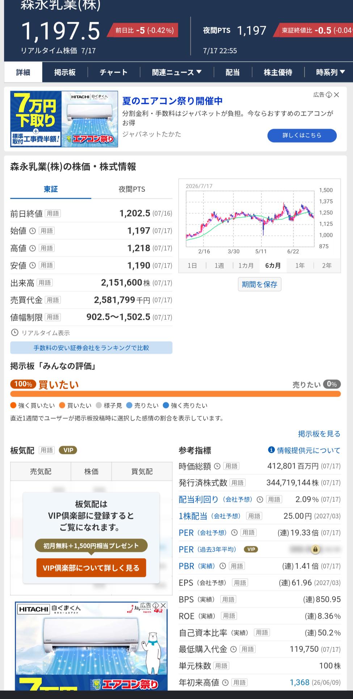Screen dimensions: 353x699
Task: Click clock icon next to PBR
Action: click(x=223, y=566)
